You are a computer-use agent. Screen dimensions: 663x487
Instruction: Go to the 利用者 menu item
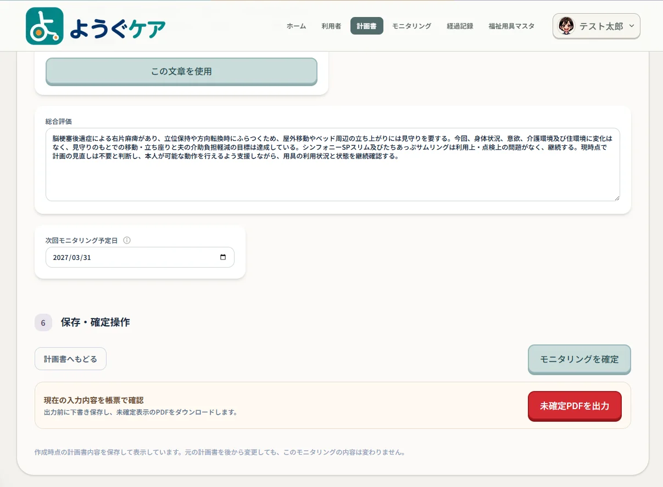[x=331, y=26]
